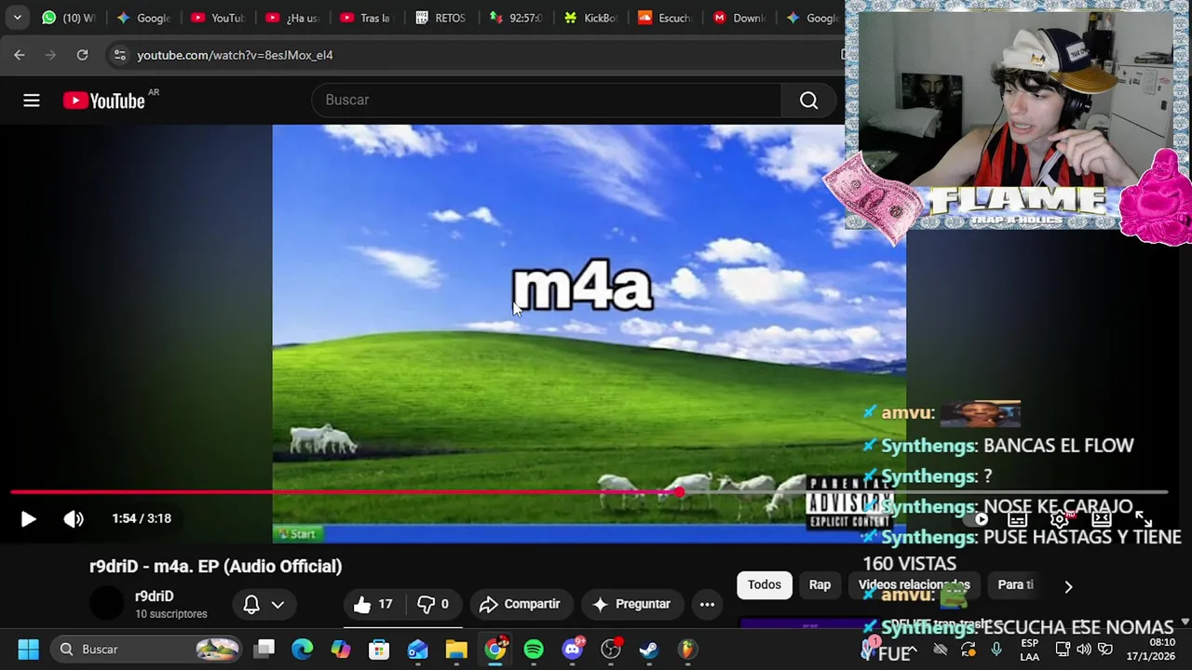Screen dimensions: 1192x670
Task: Open Microsoft Store from the taskbar
Action: click(x=379, y=650)
